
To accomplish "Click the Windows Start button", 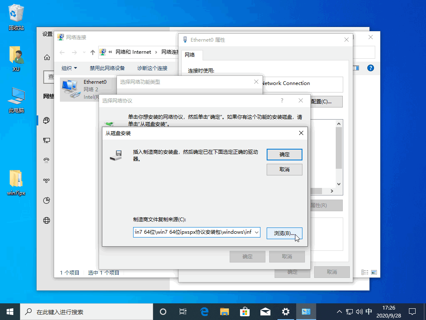I will click(10, 312).
